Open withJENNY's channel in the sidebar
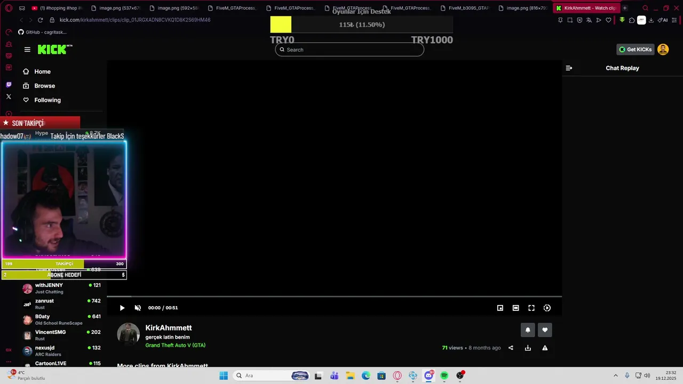Viewport: 683px width, 384px height. tap(61, 288)
